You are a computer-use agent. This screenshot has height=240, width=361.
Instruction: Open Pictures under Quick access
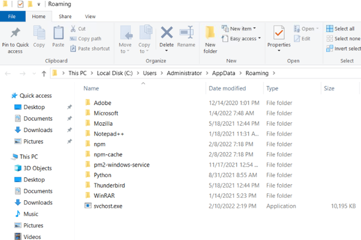pos(33,142)
